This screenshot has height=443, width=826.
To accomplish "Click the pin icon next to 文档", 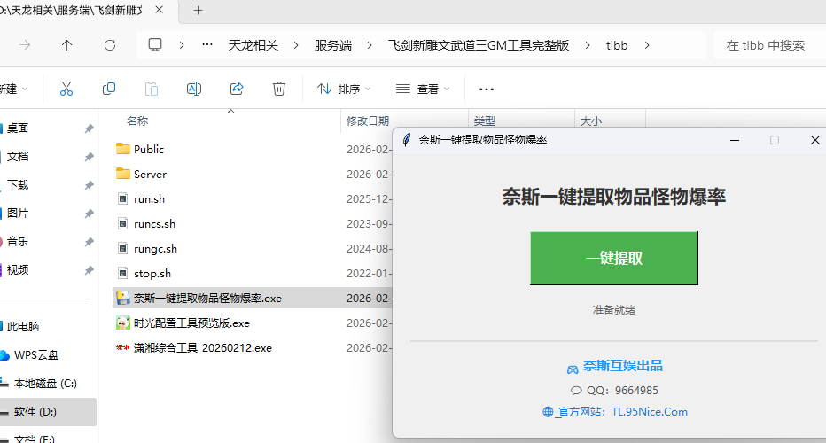I will coord(89,157).
